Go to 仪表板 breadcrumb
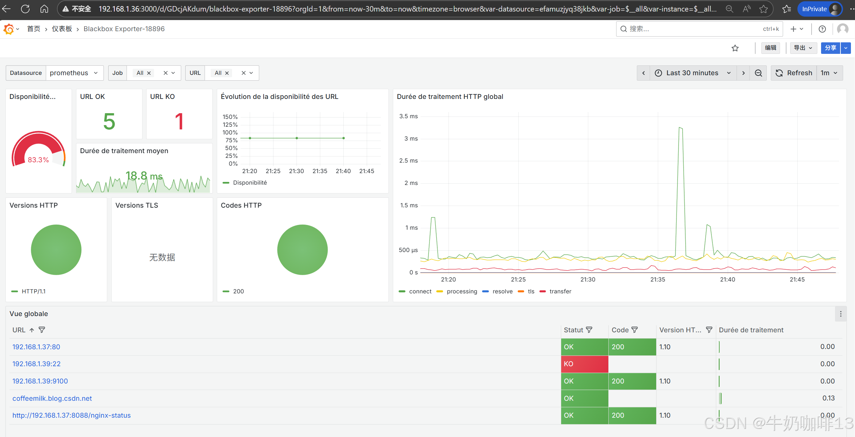Image resolution: width=855 pixels, height=437 pixels. click(x=62, y=29)
